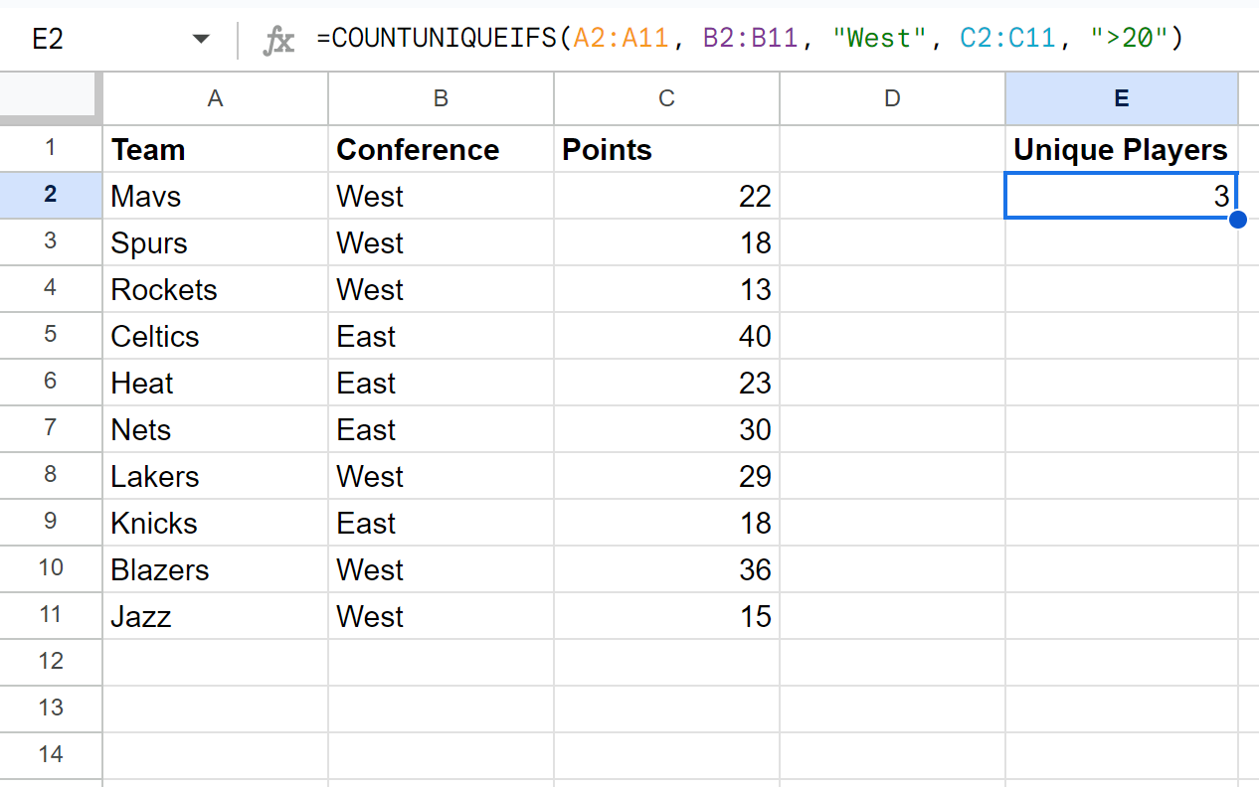Select empty cell D2 beside the result
The height and width of the screenshot is (787, 1259).
tap(892, 196)
